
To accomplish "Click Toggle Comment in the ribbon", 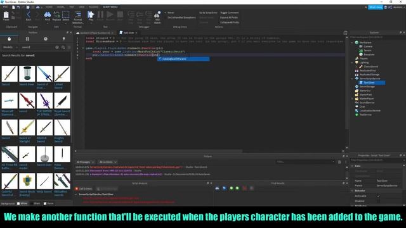I will point(230,13).
